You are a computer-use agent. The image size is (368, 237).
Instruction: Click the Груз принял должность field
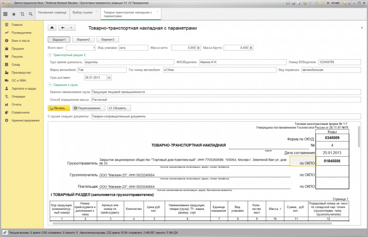point(129,62)
